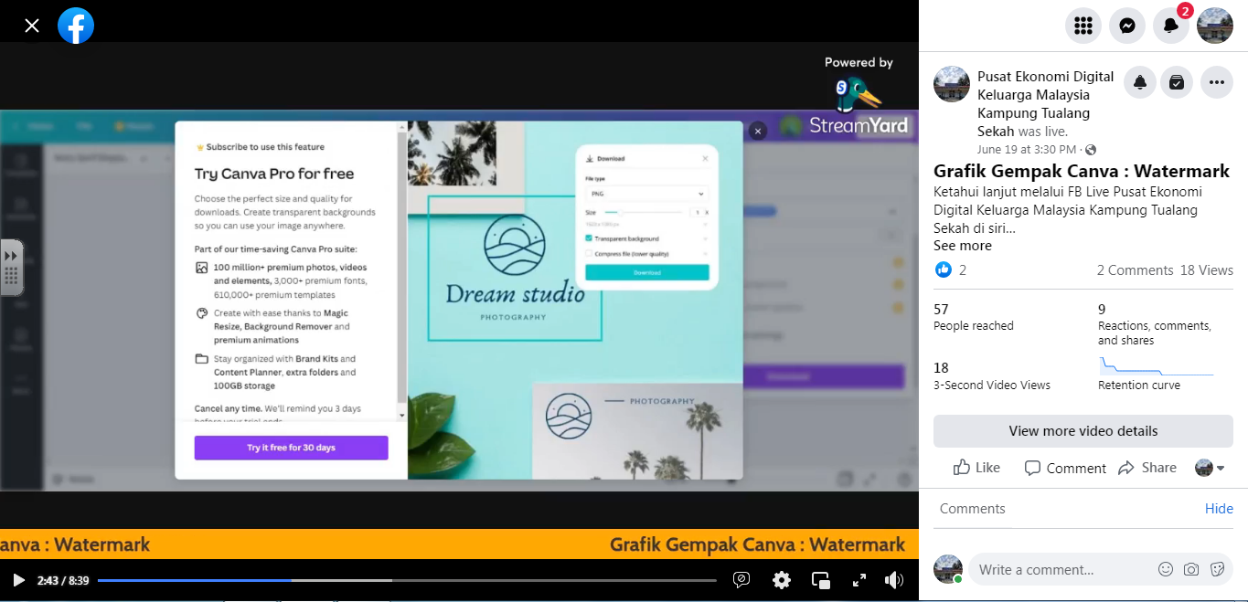Open the Facebook home logo
The height and width of the screenshot is (602, 1248).
pyautogui.click(x=76, y=26)
